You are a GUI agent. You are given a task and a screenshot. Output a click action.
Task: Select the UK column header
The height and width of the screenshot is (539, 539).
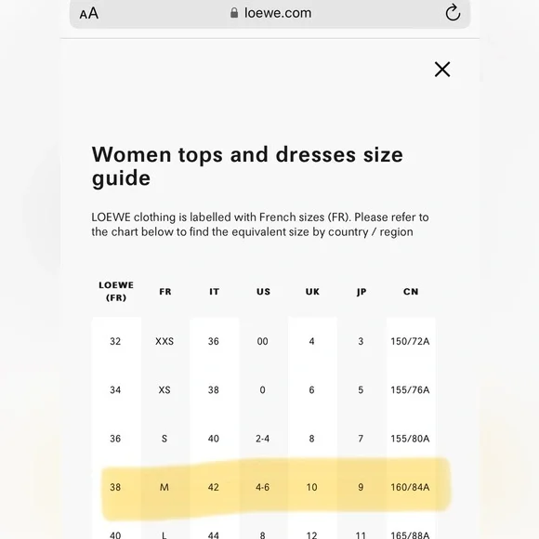pos(312,292)
